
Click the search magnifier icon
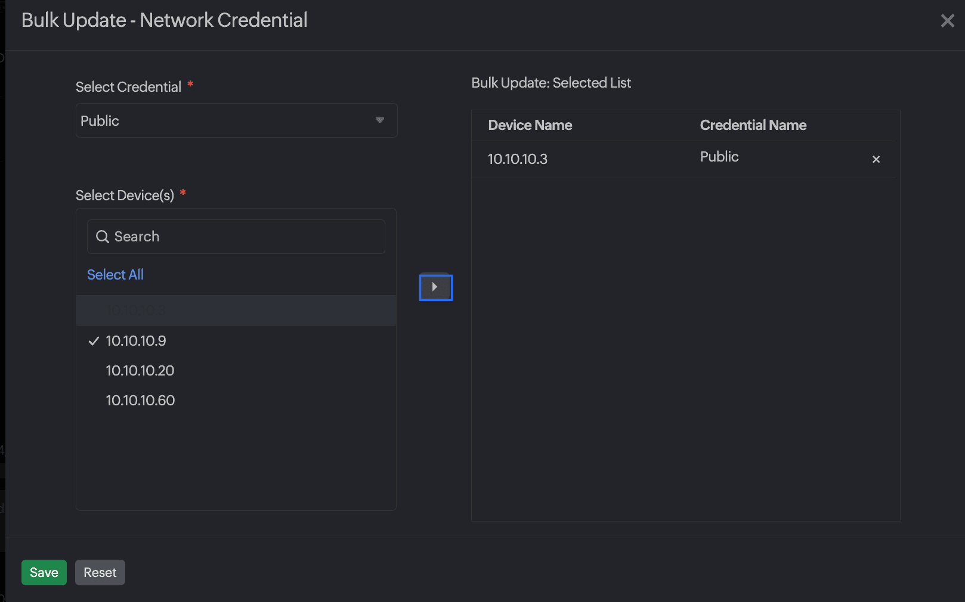102,237
